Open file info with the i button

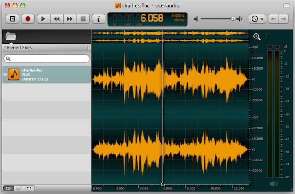click(x=98, y=19)
